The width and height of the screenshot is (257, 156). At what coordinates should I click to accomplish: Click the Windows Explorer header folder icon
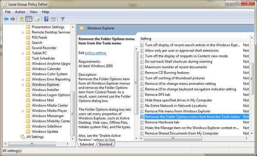pyautogui.click(x=82, y=28)
